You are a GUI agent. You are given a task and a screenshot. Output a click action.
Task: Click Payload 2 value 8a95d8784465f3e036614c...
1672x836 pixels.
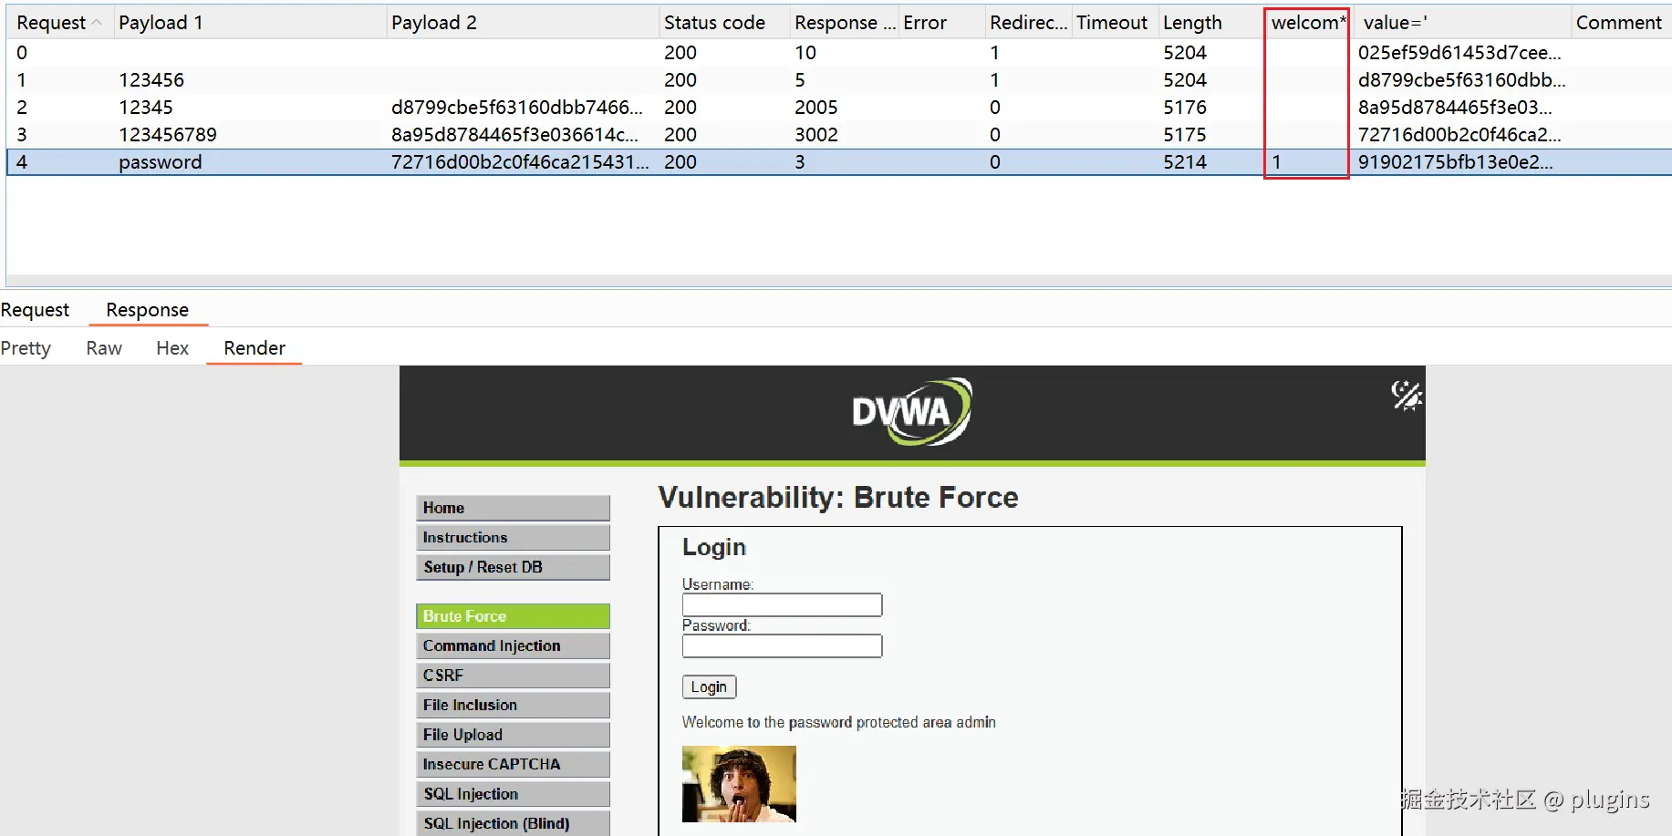click(514, 135)
